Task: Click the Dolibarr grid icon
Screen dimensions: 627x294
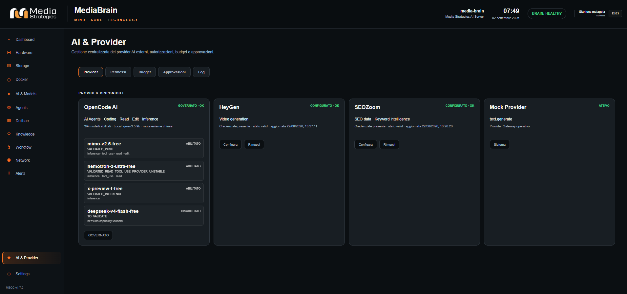Action: (9, 120)
